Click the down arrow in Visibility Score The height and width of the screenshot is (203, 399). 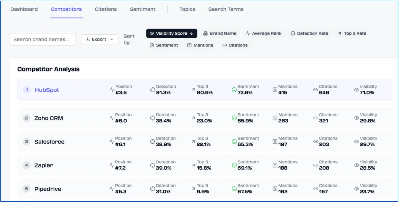point(192,33)
